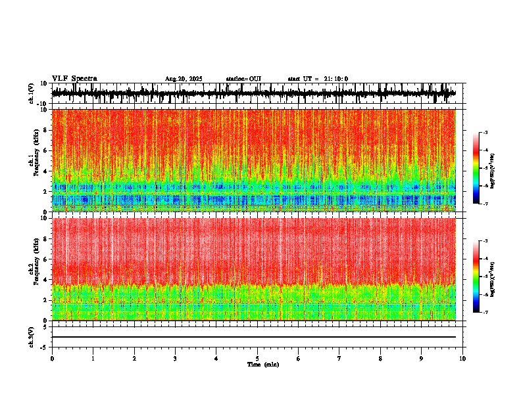Screen dimensions: 521x402
Task: Click the ch.1 'Frequency (kHz)' axis label
Action: (36, 154)
